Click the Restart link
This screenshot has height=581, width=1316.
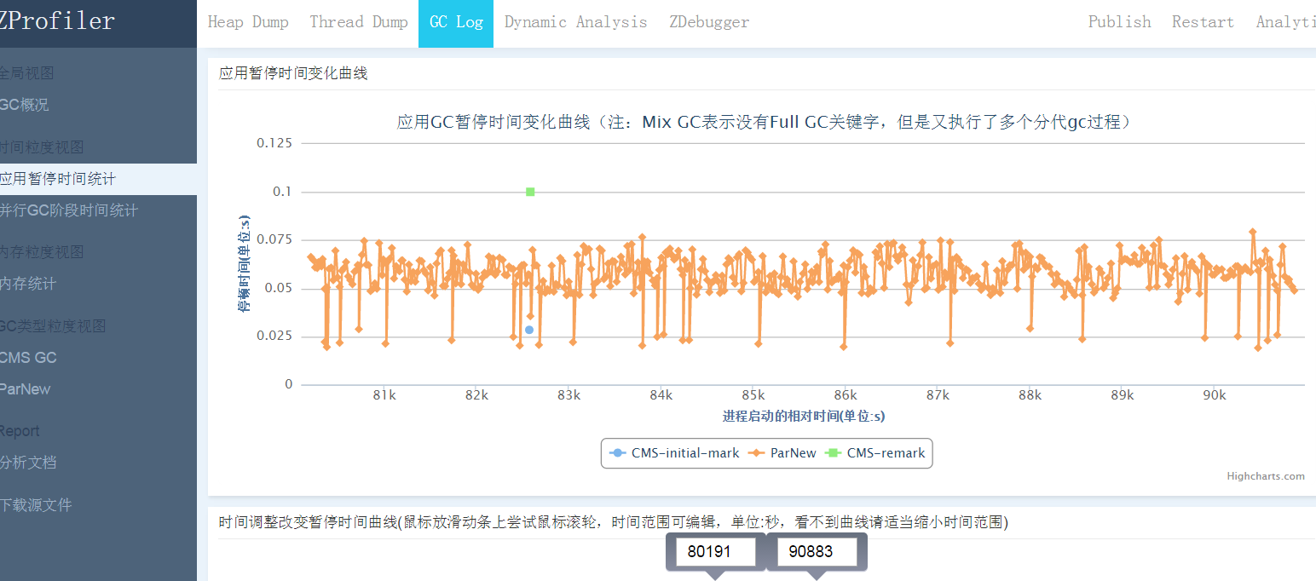click(1203, 22)
